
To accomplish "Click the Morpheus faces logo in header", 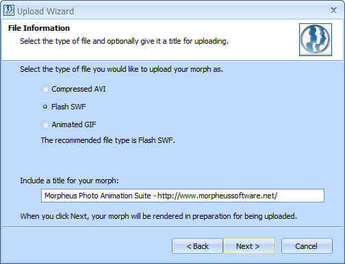I will (x=316, y=40).
